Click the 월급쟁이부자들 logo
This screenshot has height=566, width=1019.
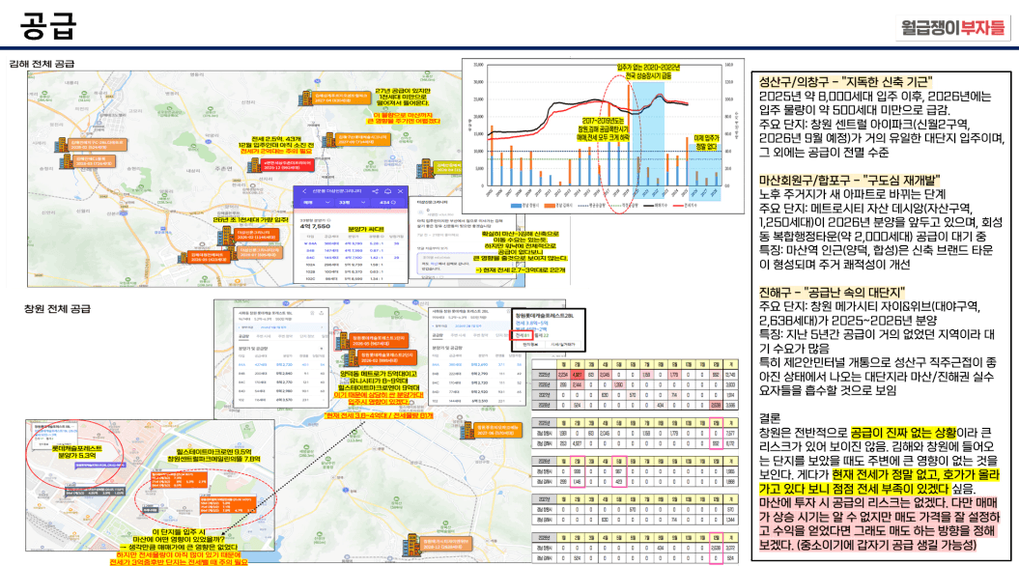tap(950, 27)
